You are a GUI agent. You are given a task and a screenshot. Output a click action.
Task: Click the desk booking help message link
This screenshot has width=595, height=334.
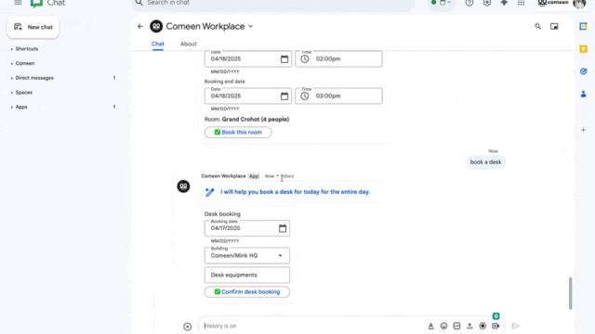[x=295, y=192]
